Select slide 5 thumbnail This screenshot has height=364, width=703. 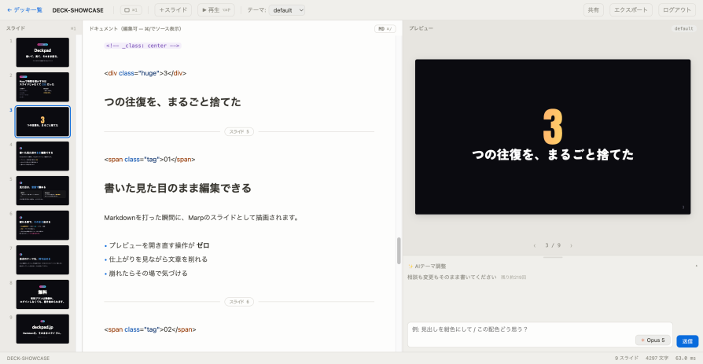(x=42, y=190)
